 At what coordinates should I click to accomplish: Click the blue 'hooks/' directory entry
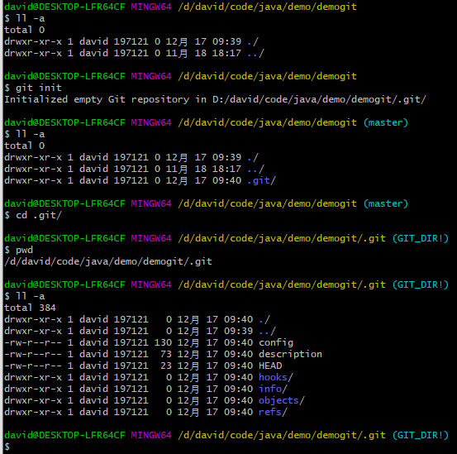coord(276,377)
